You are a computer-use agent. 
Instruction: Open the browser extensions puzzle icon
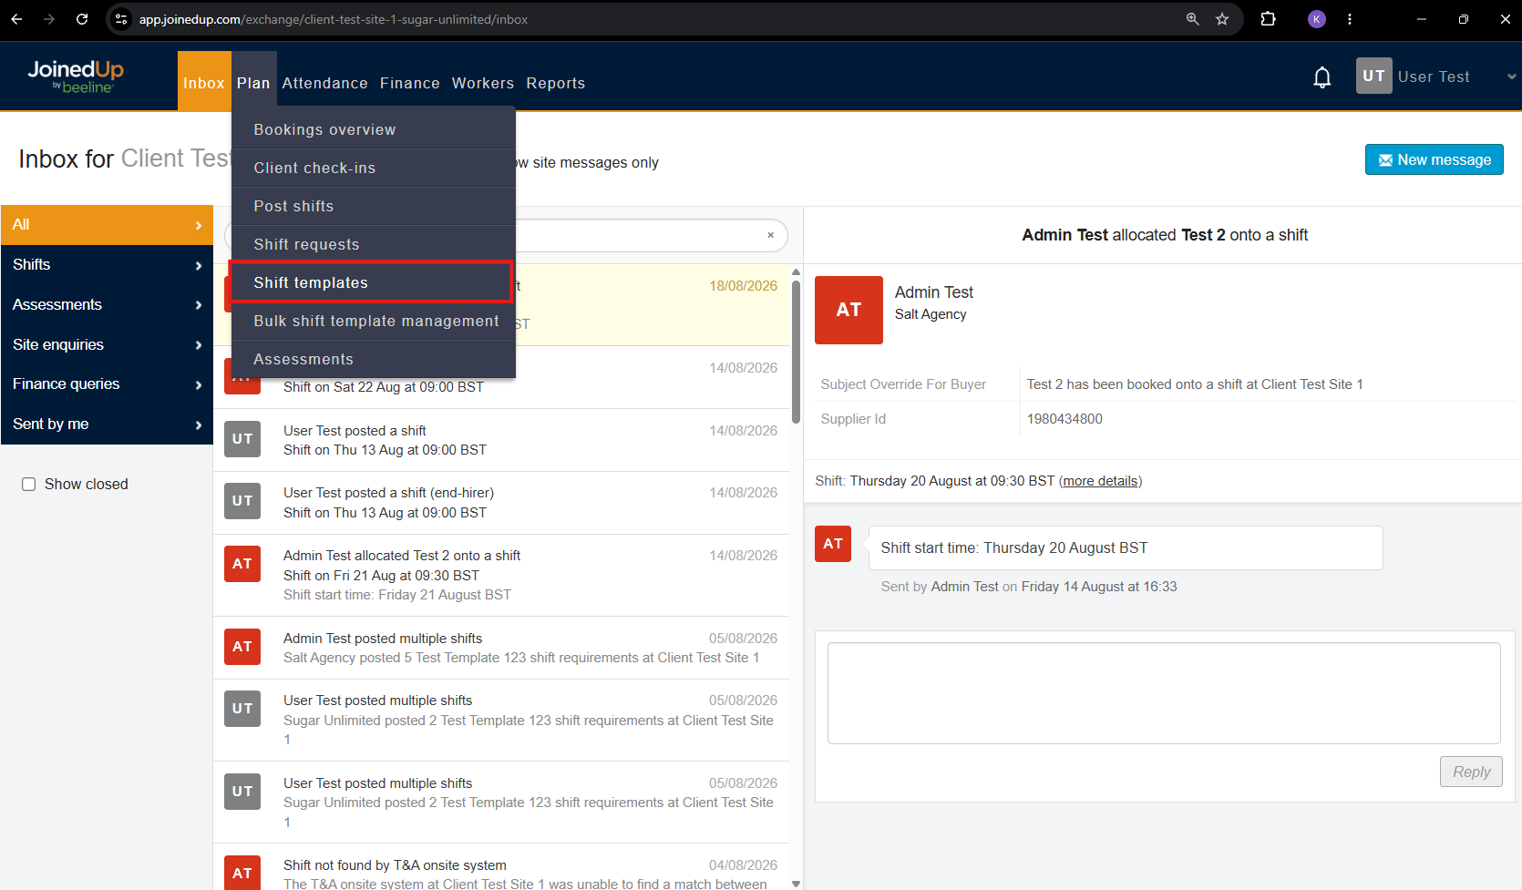coord(1268,19)
